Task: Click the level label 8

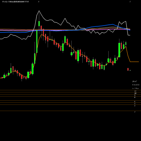Action: (x=135, y=97)
